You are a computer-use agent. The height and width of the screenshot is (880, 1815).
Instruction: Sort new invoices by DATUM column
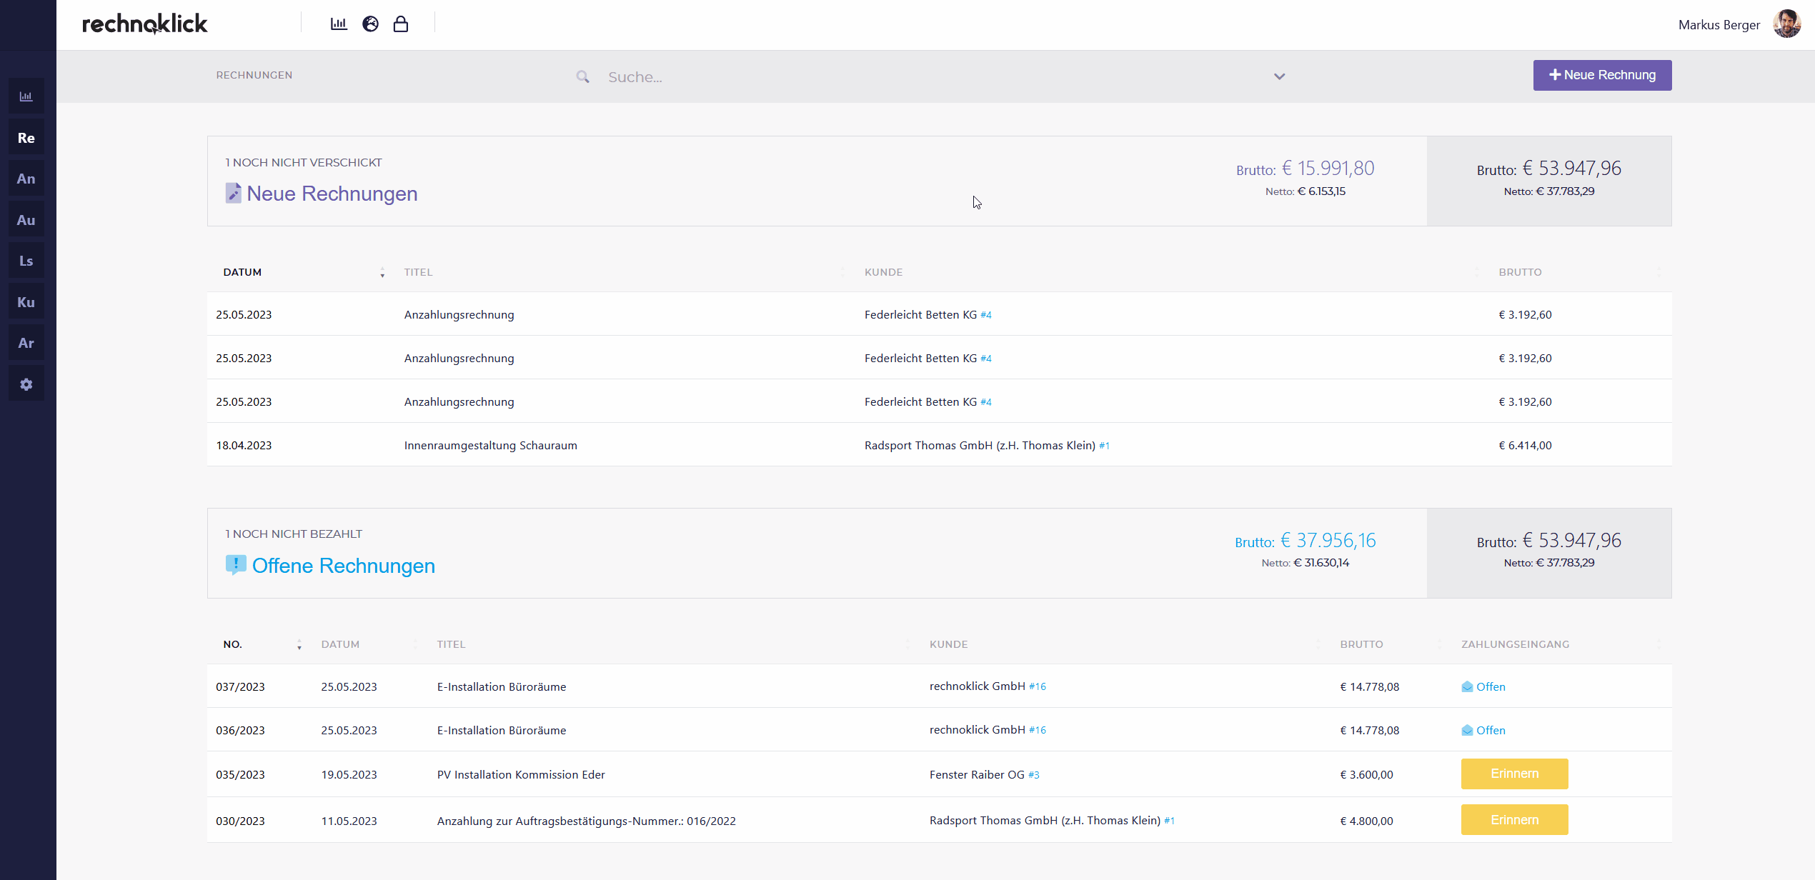tap(242, 272)
